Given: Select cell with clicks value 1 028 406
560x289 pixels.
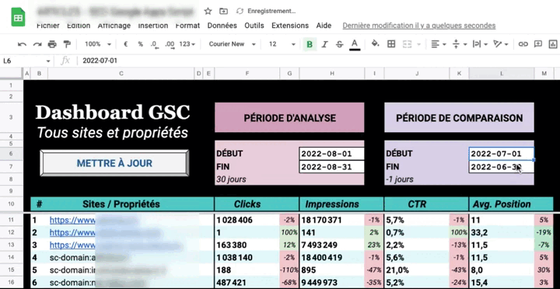Looking at the screenshot, I should click(x=247, y=220).
